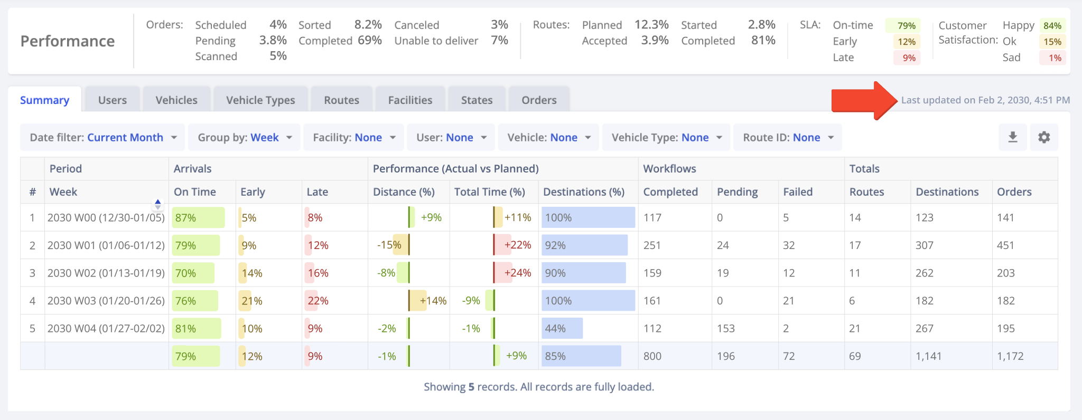Switch to the Users tab
Screen dimensions: 1082x420
click(x=113, y=100)
